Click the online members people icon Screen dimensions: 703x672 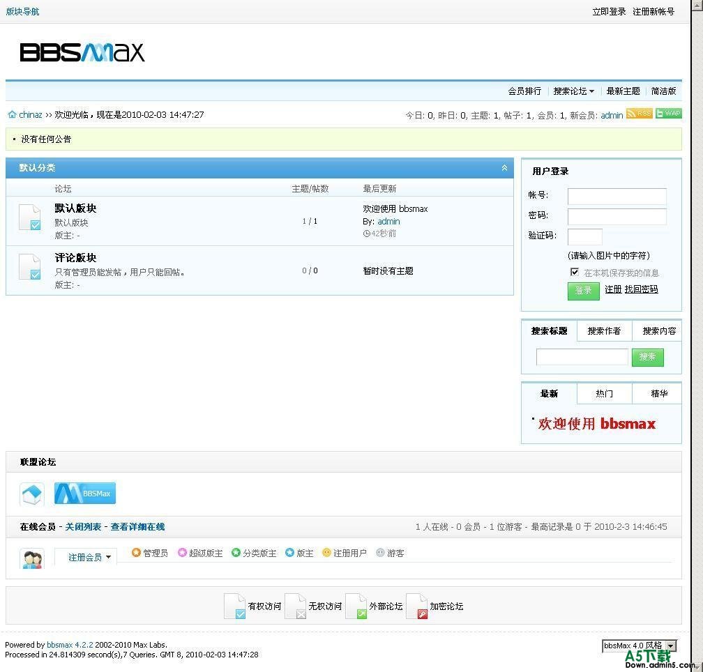pos(32,558)
